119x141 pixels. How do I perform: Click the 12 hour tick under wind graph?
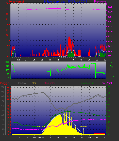[58, 60]
